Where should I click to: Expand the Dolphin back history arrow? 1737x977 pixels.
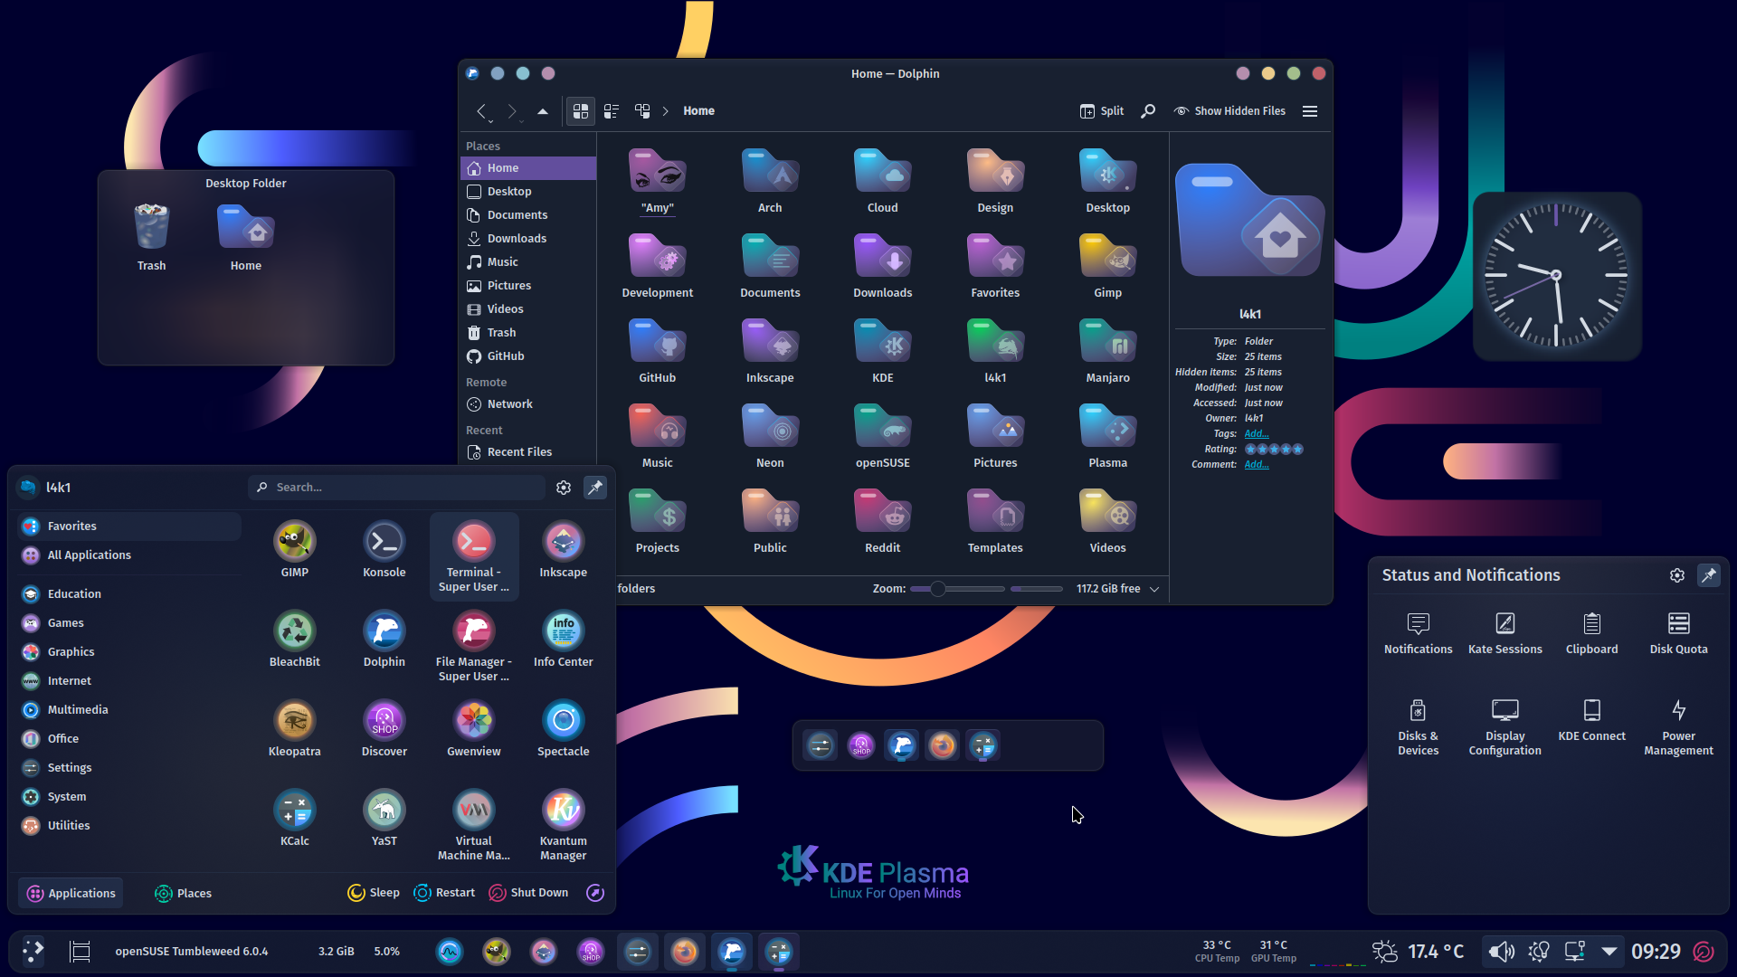tap(491, 119)
